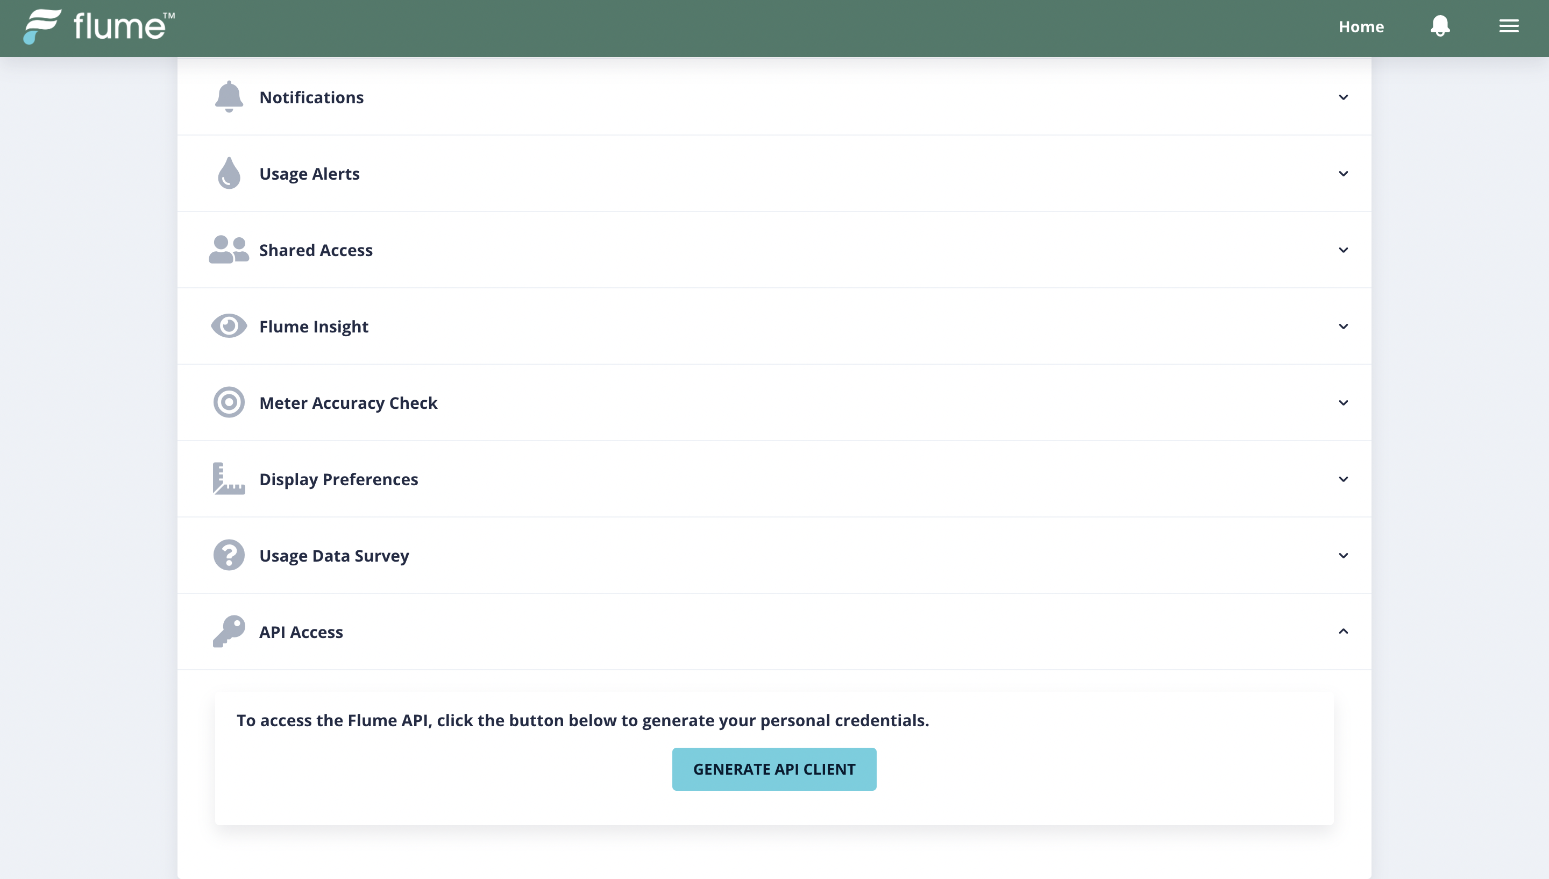The height and width of the screenshot is (879, 1549).
Task: Collapse the API Access section chevron
Action: click(1343, 632)
